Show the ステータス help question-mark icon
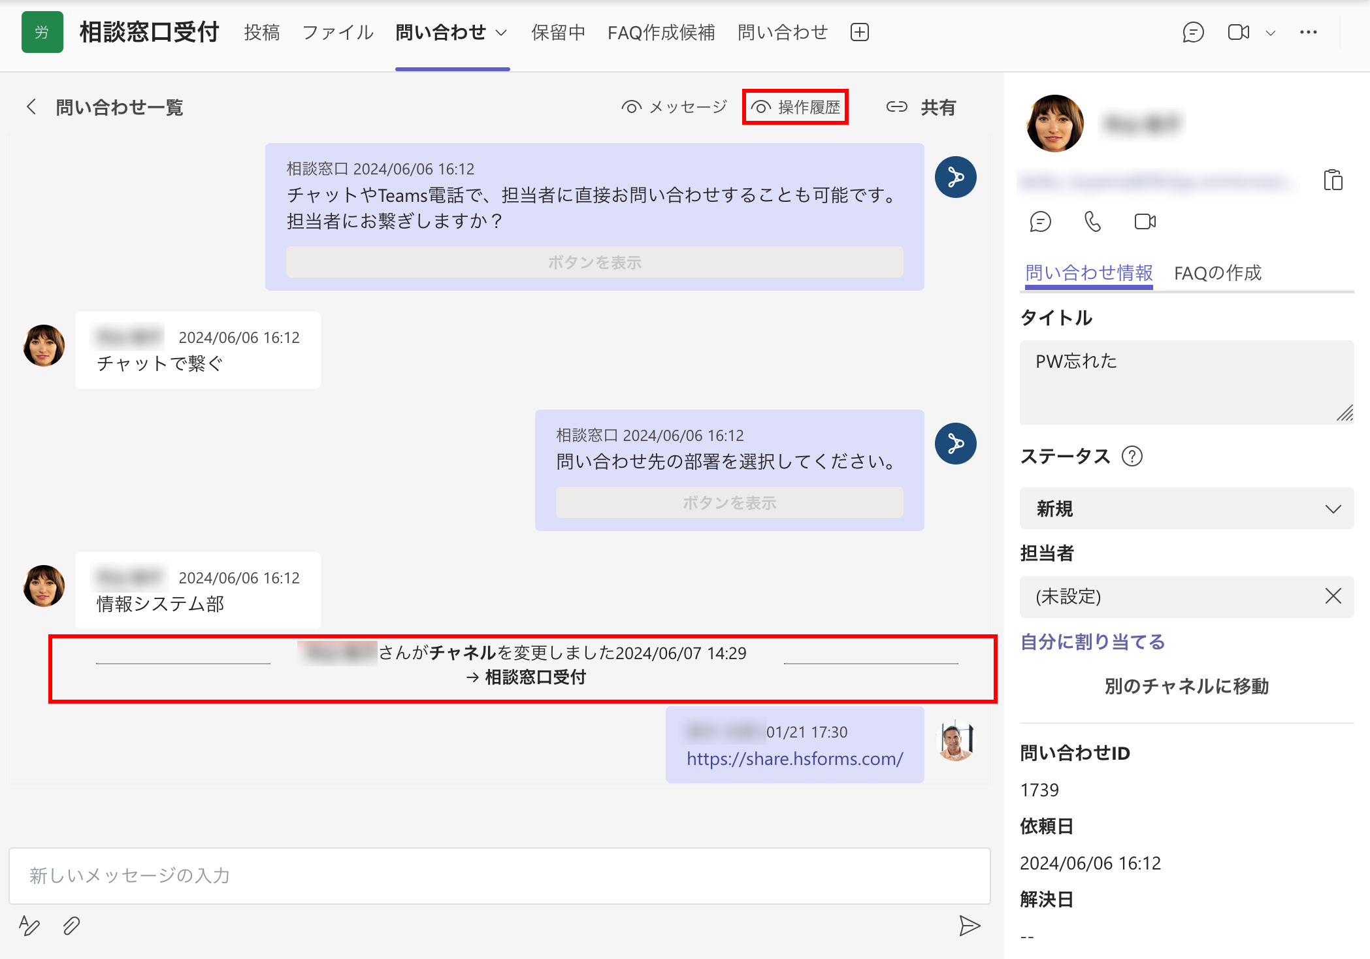 (1132, 456)
